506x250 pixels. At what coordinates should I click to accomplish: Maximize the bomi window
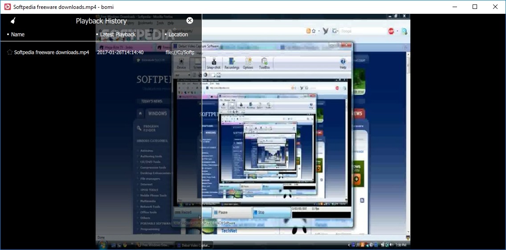475,7
